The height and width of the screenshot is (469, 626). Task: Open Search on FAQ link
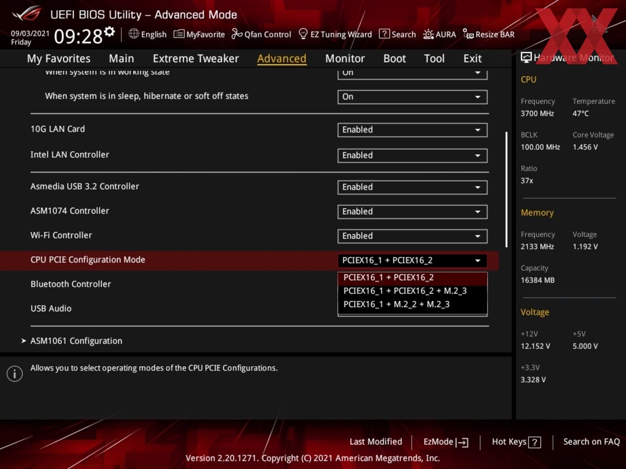(591, 442)
